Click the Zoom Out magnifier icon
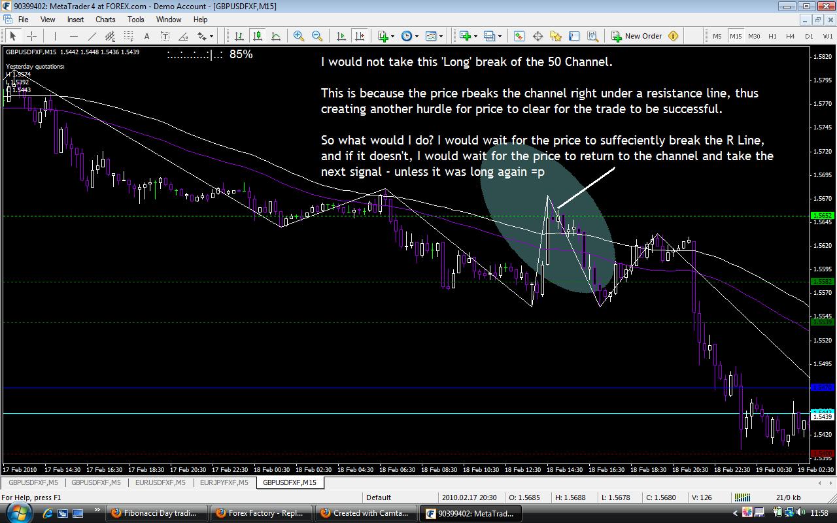Viewport: 837px width, 523px height. (317, 36)
